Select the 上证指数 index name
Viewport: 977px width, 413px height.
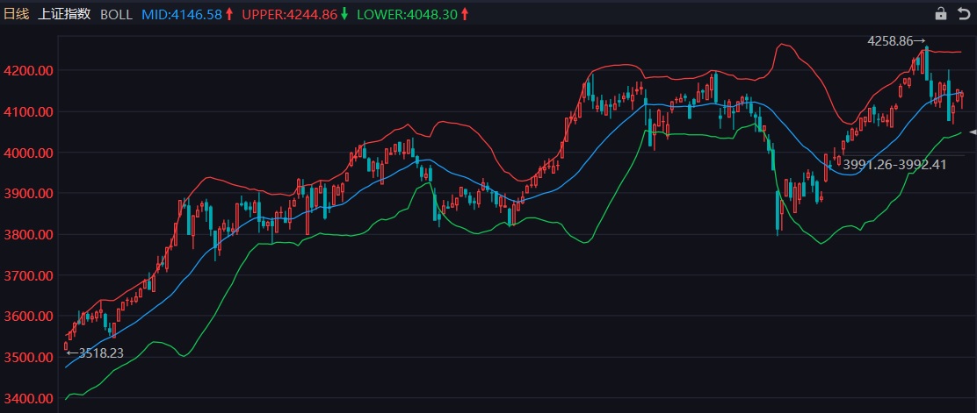63,14
